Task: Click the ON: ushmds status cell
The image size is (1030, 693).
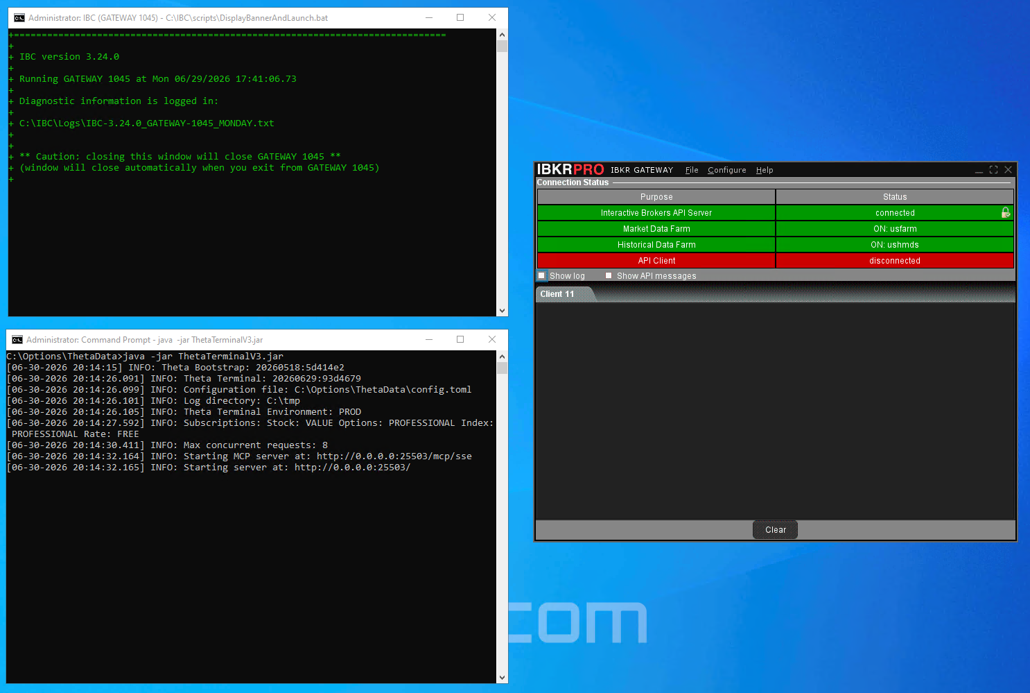Action: coord(895,245)
